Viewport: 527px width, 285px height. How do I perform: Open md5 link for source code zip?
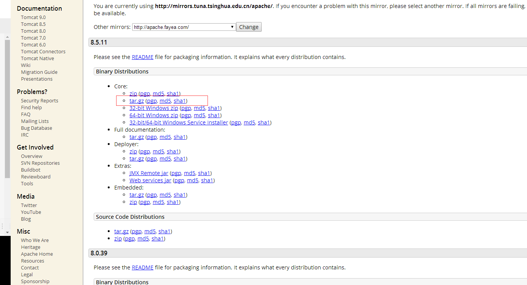pos(143,239)
